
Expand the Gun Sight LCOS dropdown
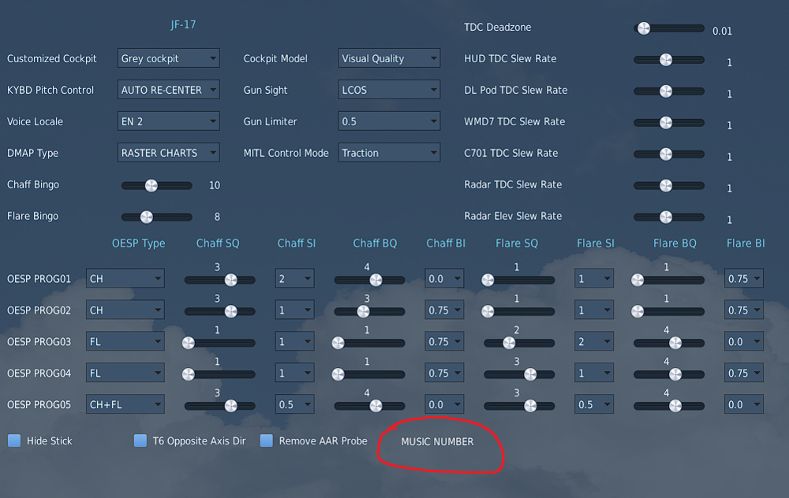(x=389, y=90)
